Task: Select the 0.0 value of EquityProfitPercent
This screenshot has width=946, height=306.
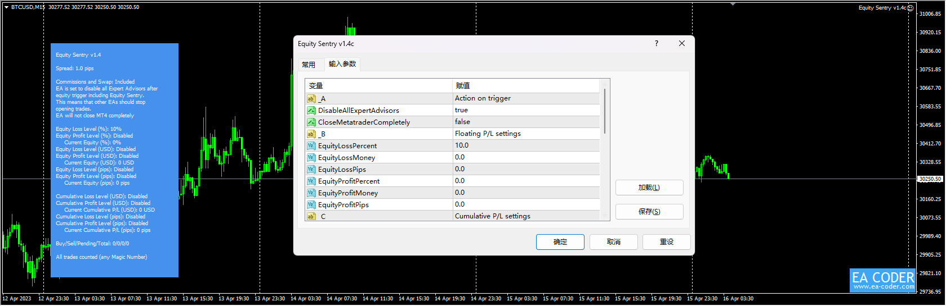Action: [526, 181]
